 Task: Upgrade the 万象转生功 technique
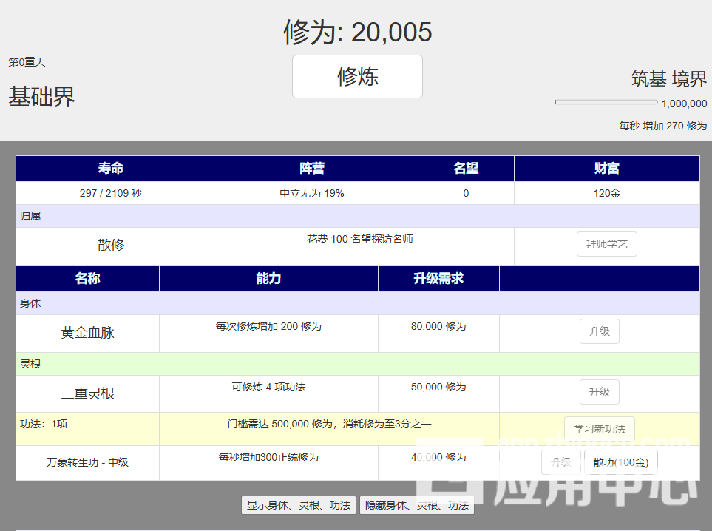point(561,463)
